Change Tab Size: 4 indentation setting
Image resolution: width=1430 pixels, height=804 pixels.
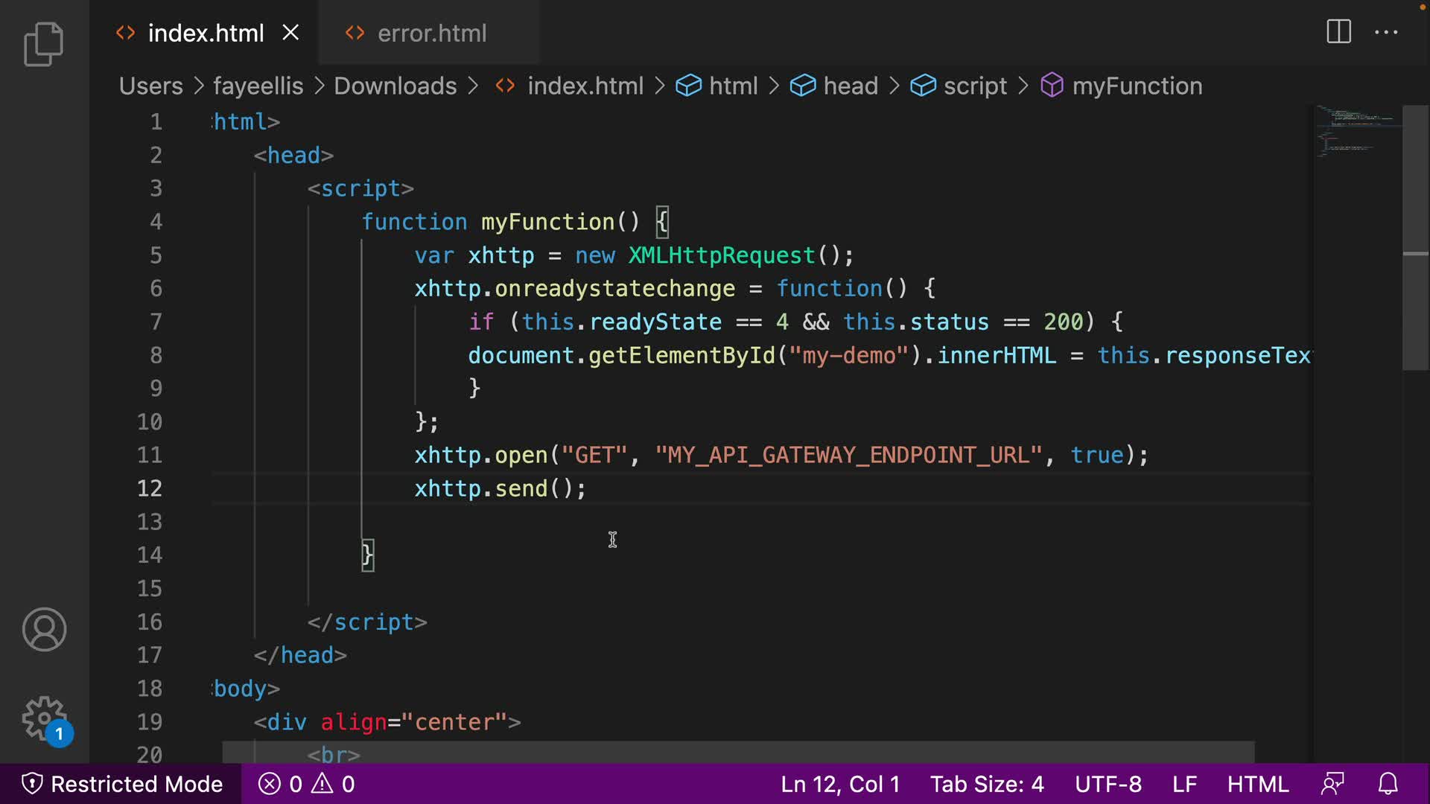987,784
